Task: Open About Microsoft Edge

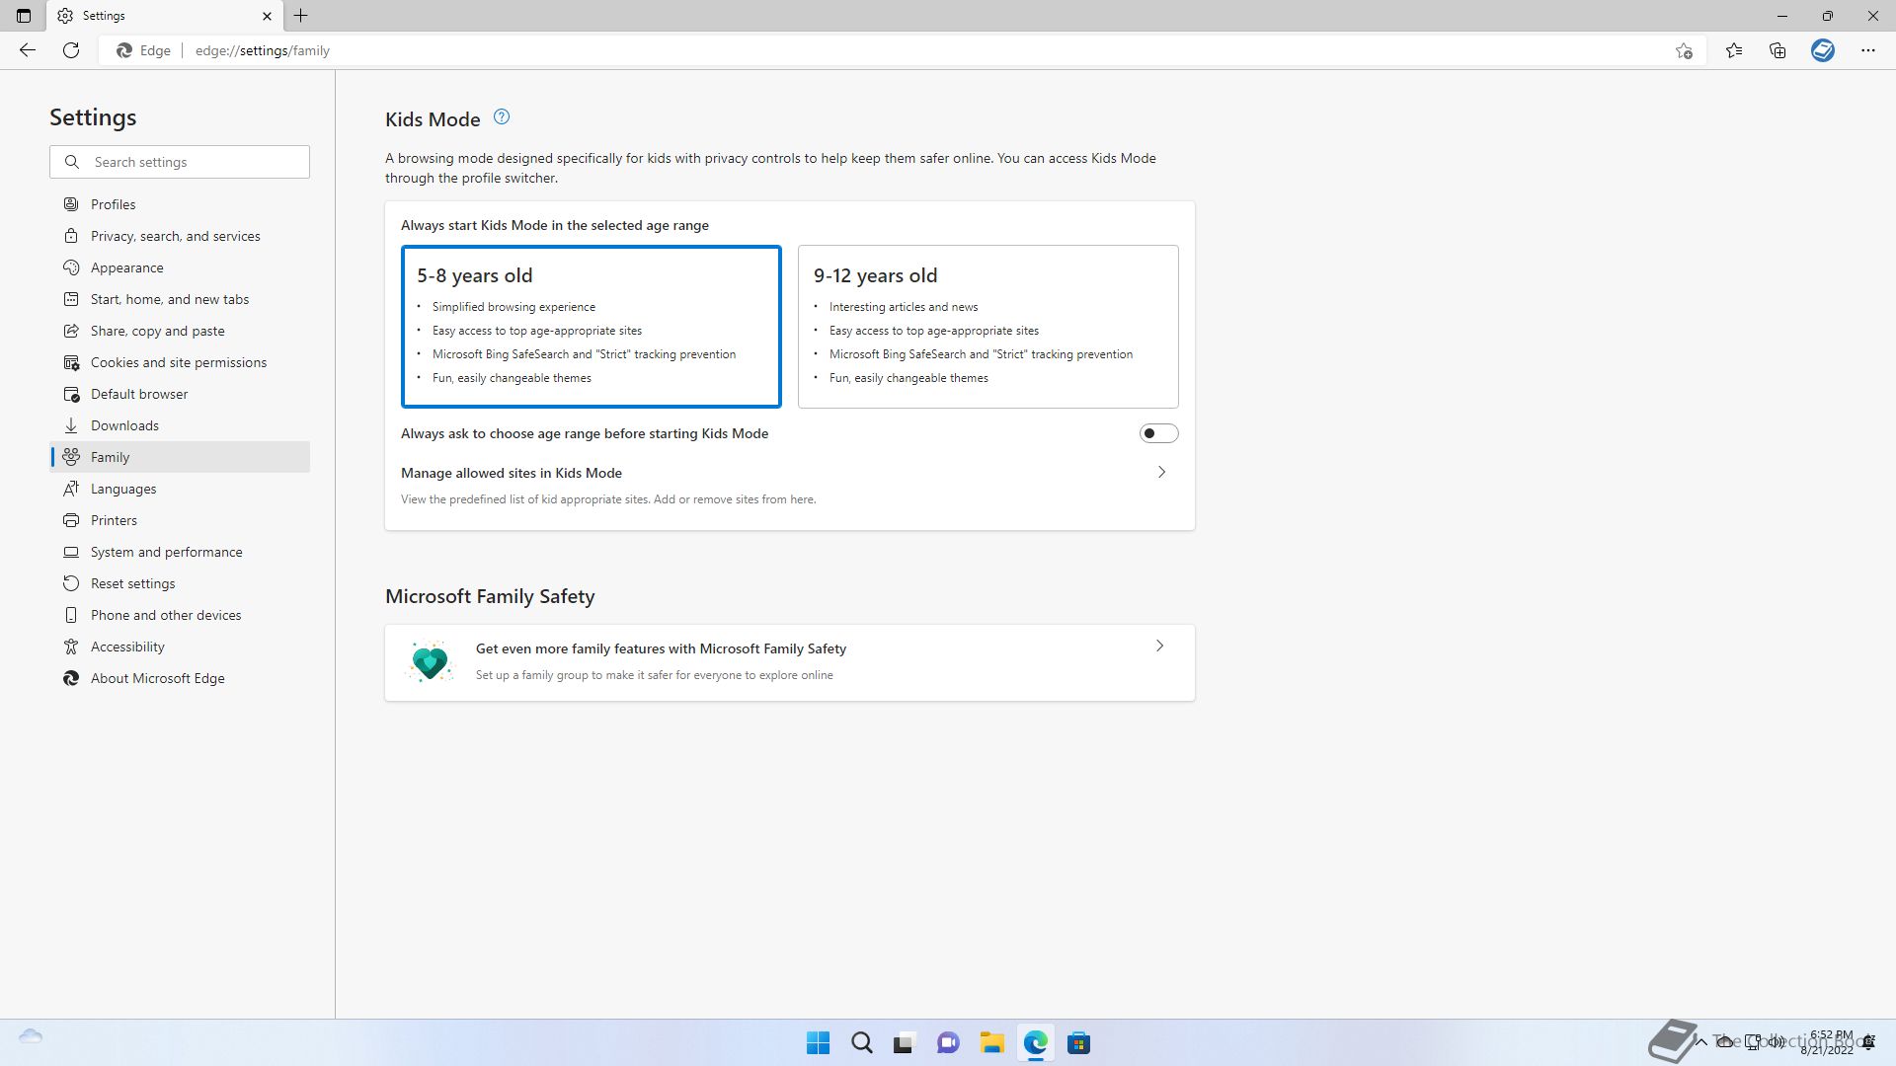Action: click(180, 678)
